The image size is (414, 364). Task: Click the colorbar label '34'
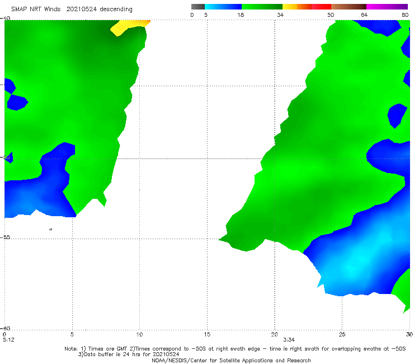click(280, 15)
